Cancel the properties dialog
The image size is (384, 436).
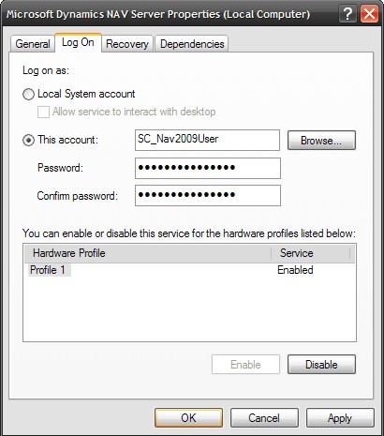264,418
